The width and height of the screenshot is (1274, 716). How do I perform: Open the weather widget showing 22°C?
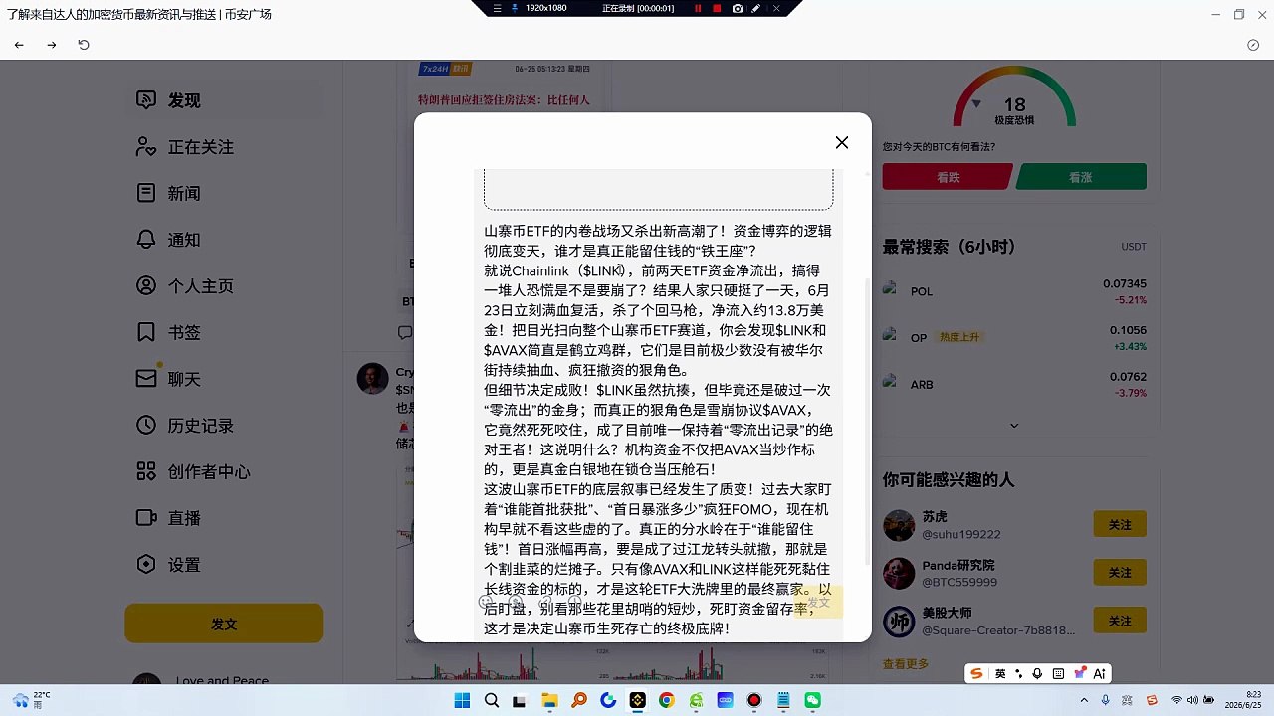(x=32, y=700)
